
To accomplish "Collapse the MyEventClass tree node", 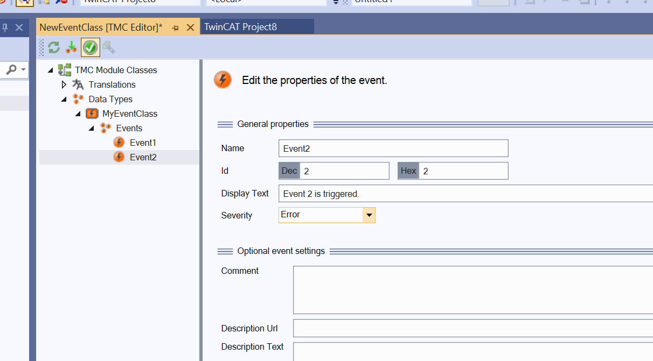I will 78,114.
